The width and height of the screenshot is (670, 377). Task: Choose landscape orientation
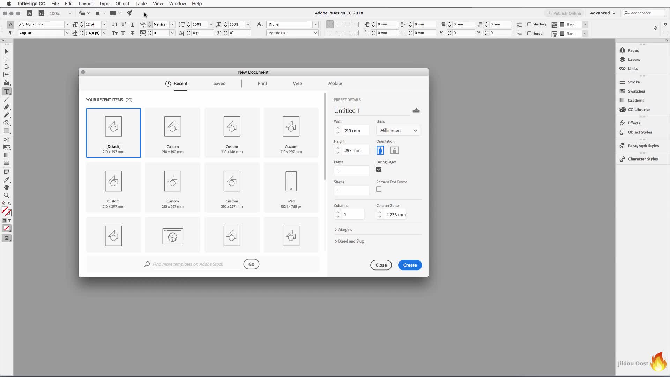point(394,150)
